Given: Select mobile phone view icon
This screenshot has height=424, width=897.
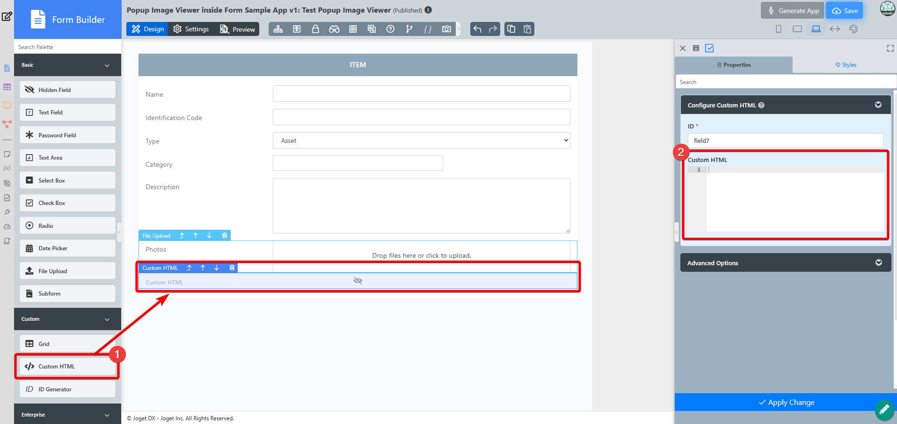Looking at the screenshot, I should coord(779,29).
